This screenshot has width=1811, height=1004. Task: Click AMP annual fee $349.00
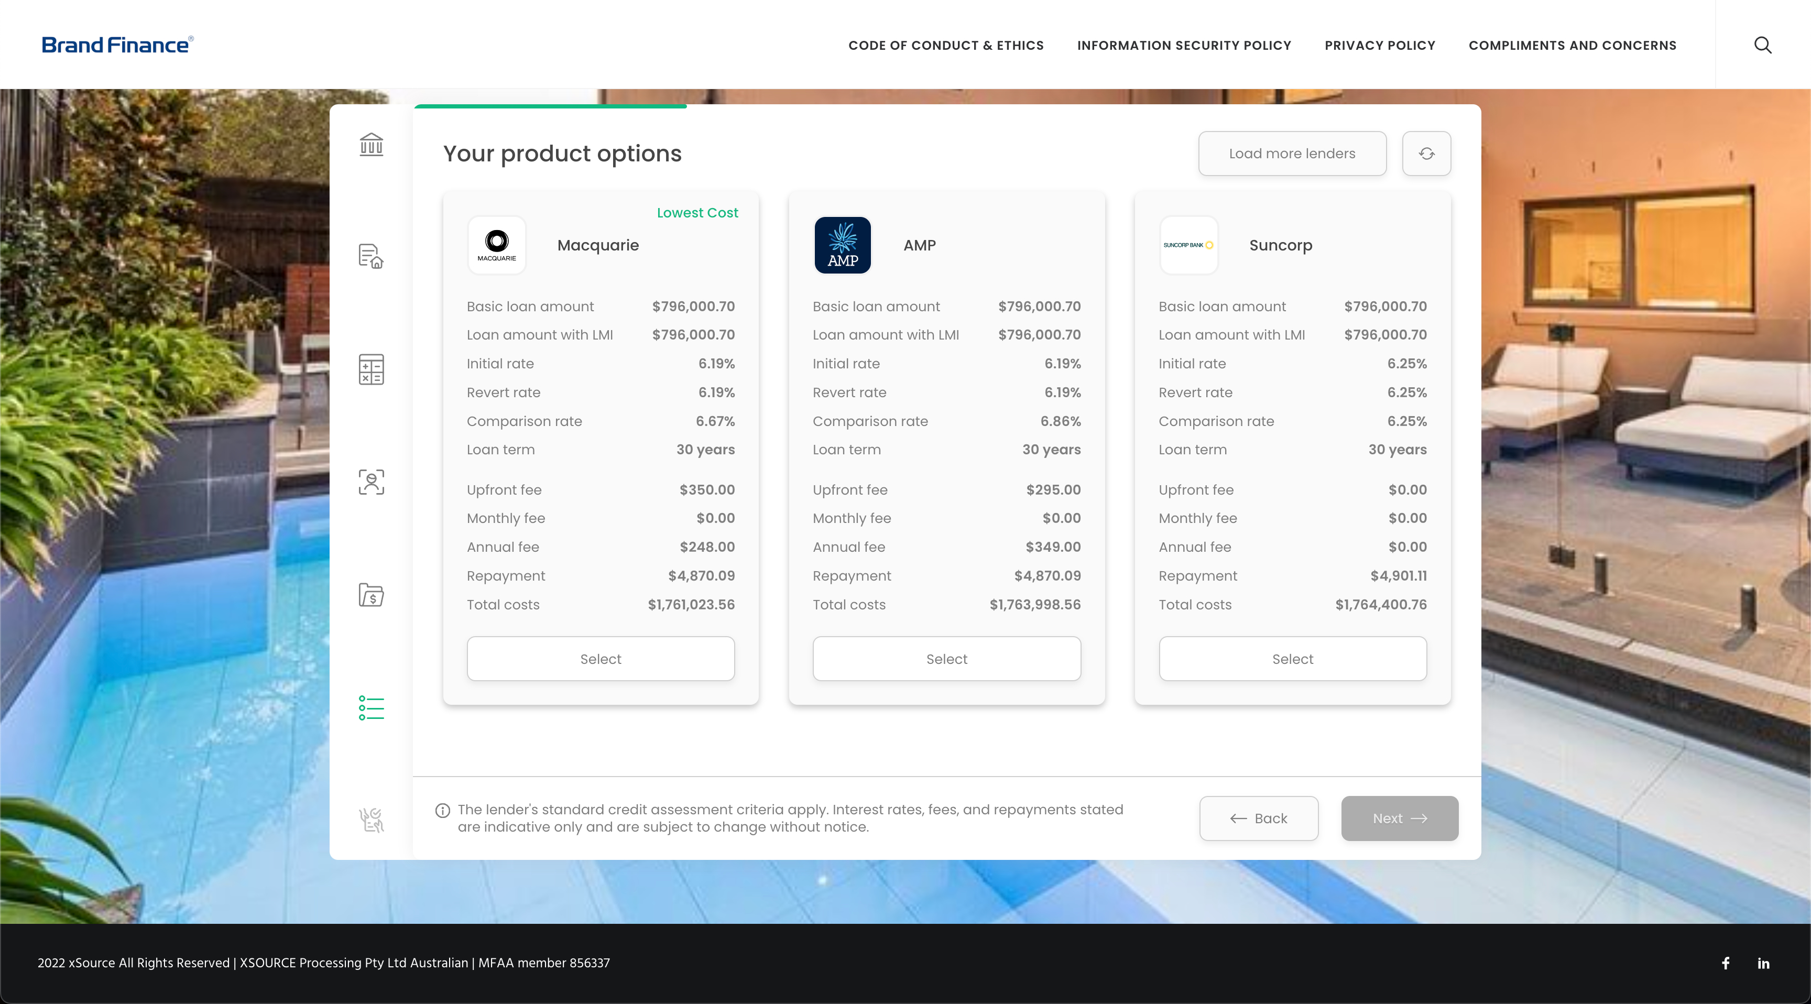pos(1053,547)
